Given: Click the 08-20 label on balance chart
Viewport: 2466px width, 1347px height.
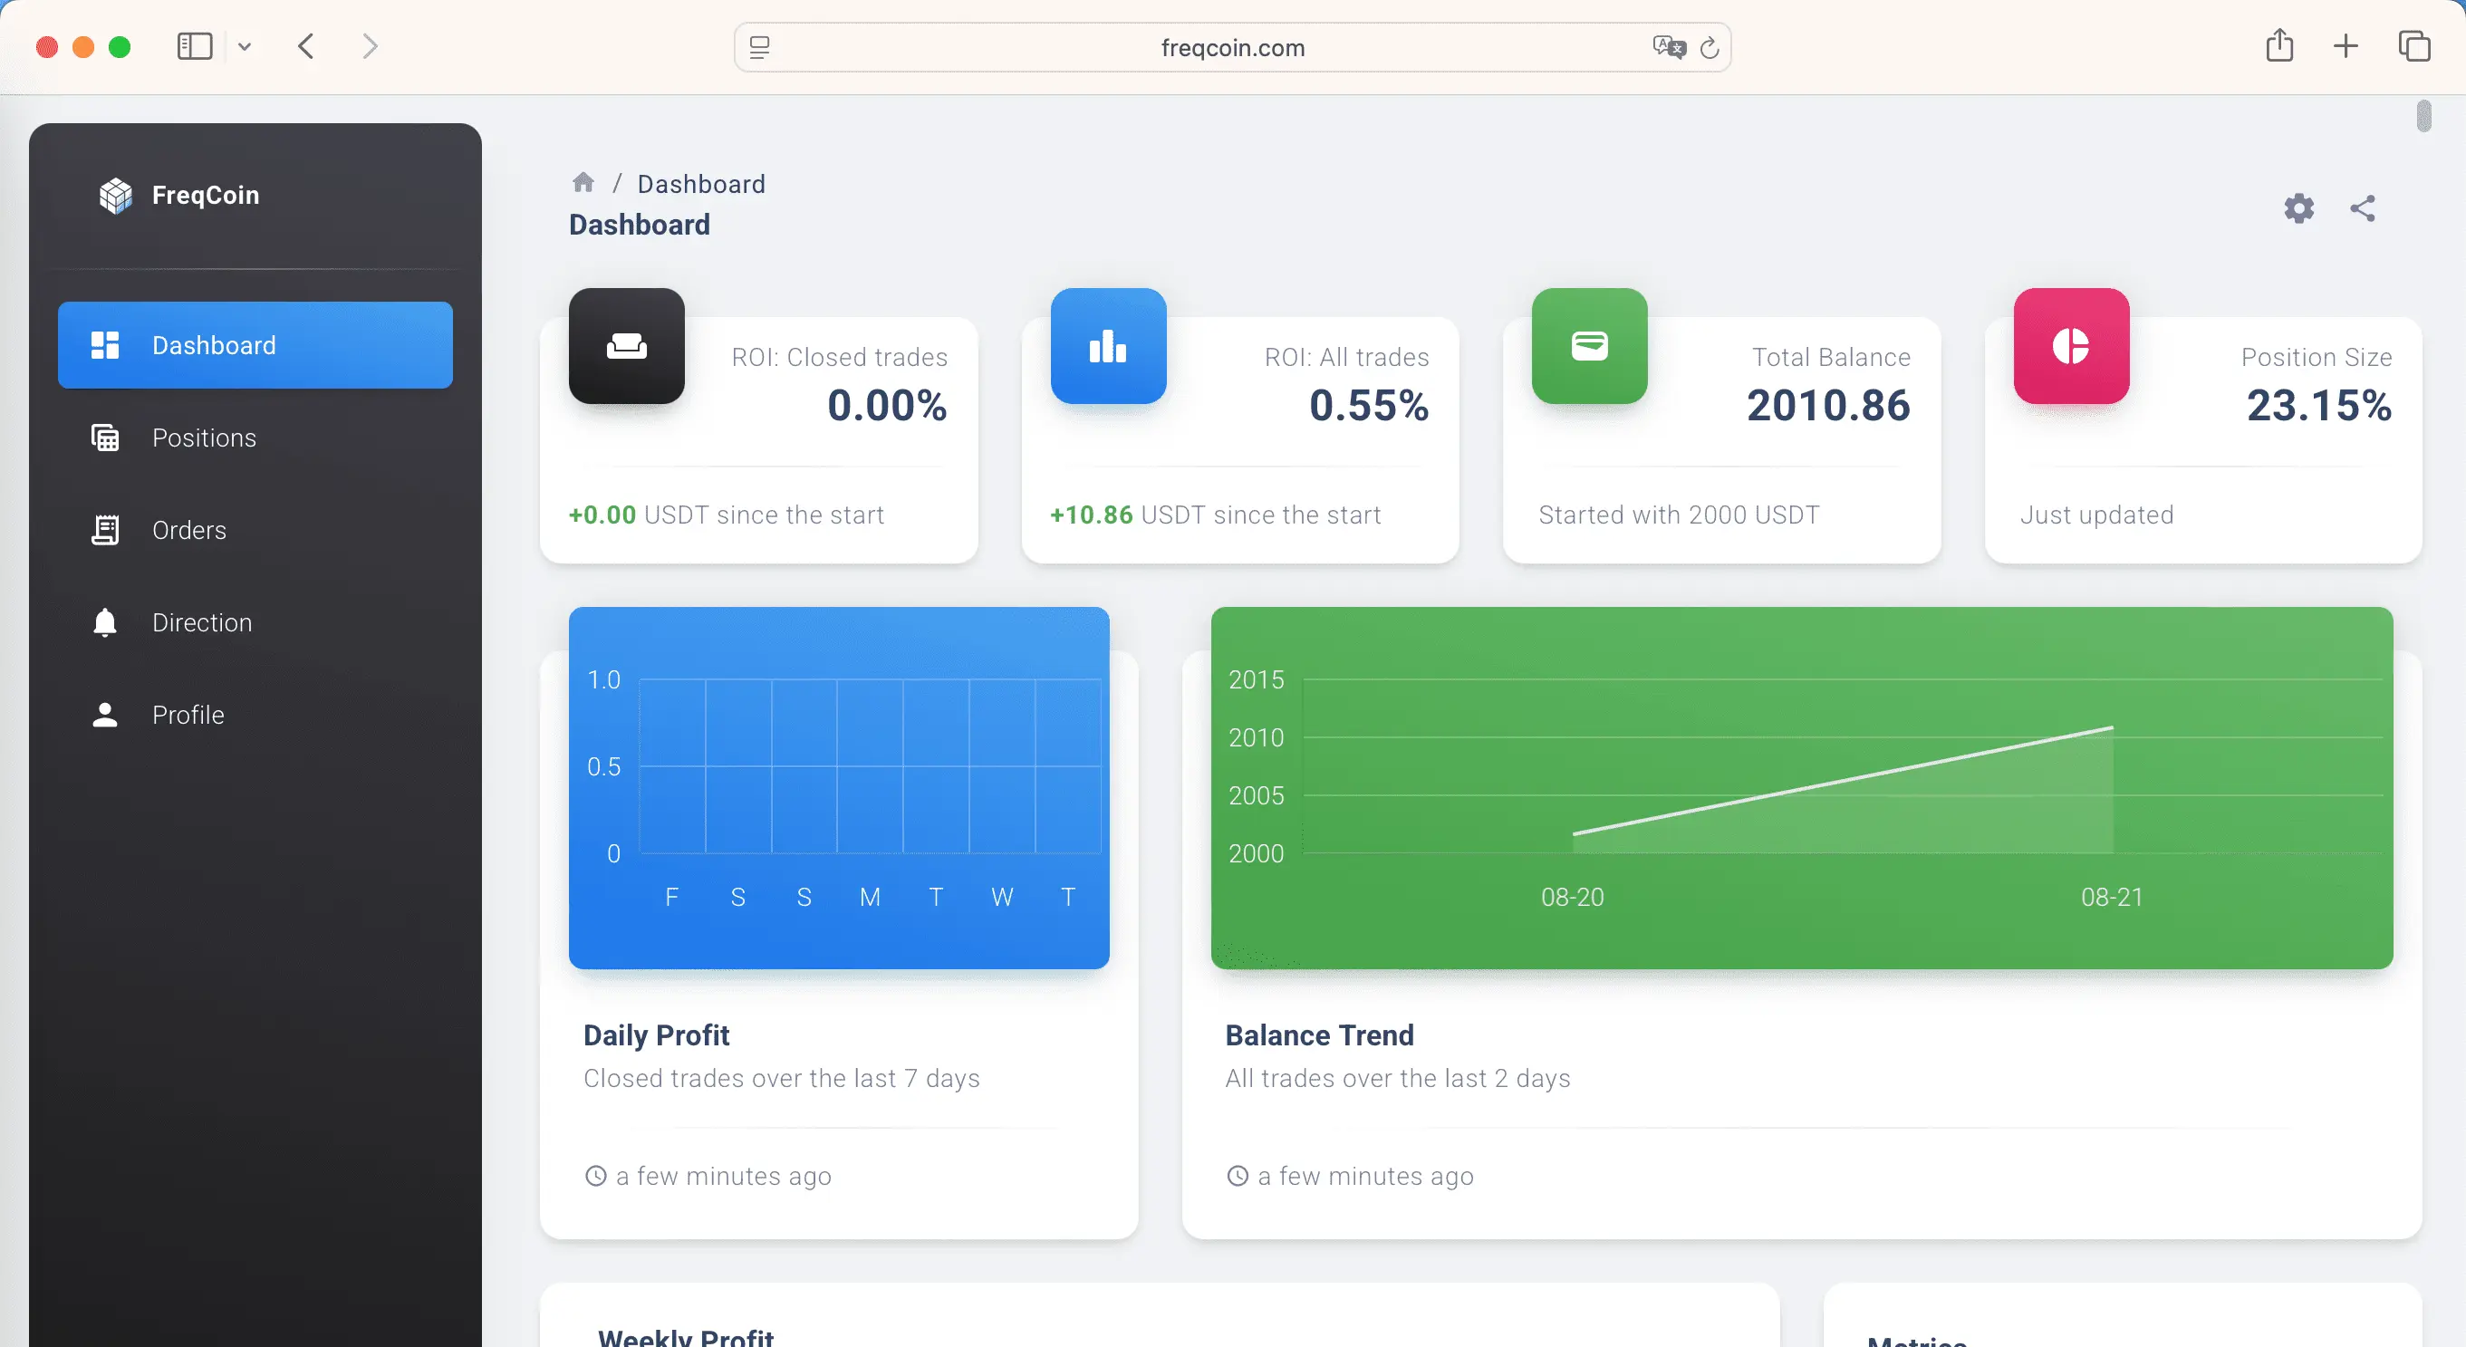Looking at the screenshot, I should 1572,897.
